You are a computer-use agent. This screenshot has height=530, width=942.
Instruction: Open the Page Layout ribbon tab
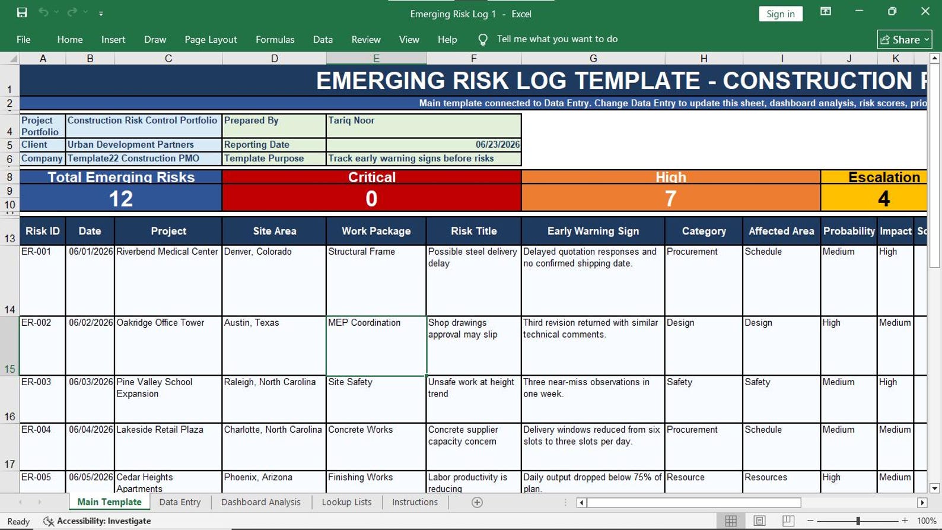[x=211, y=39]
